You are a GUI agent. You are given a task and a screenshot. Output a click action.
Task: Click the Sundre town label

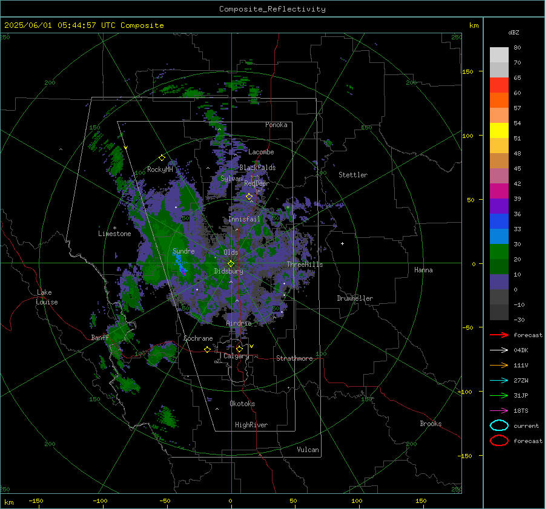point(183,251)
